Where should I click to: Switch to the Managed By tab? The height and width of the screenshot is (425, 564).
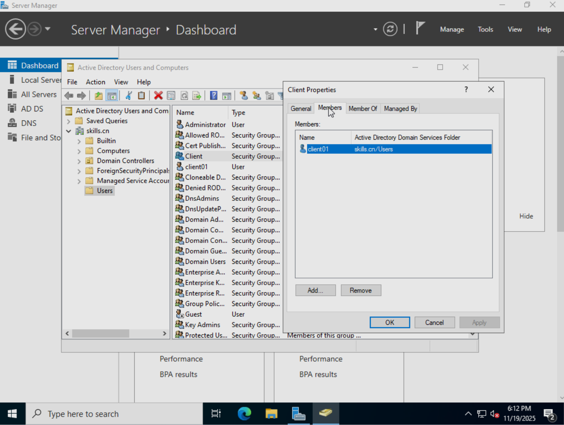point(400,109)
